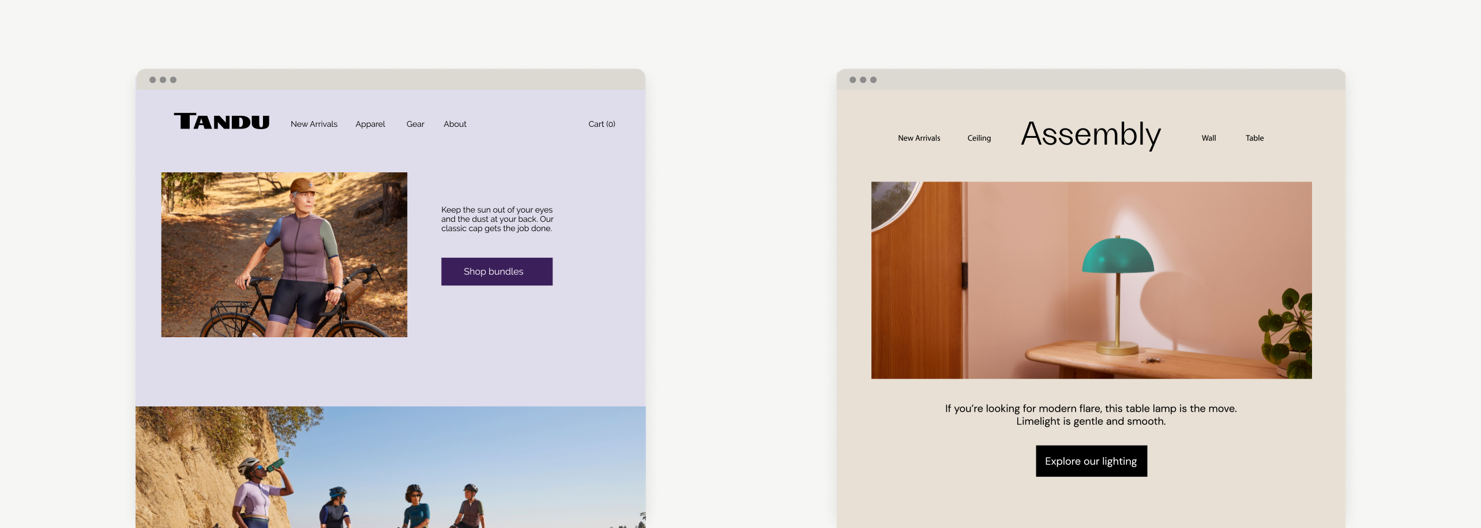
Task: Open New Arrivals in the Assembly navigation
Action: click(919, 138)
